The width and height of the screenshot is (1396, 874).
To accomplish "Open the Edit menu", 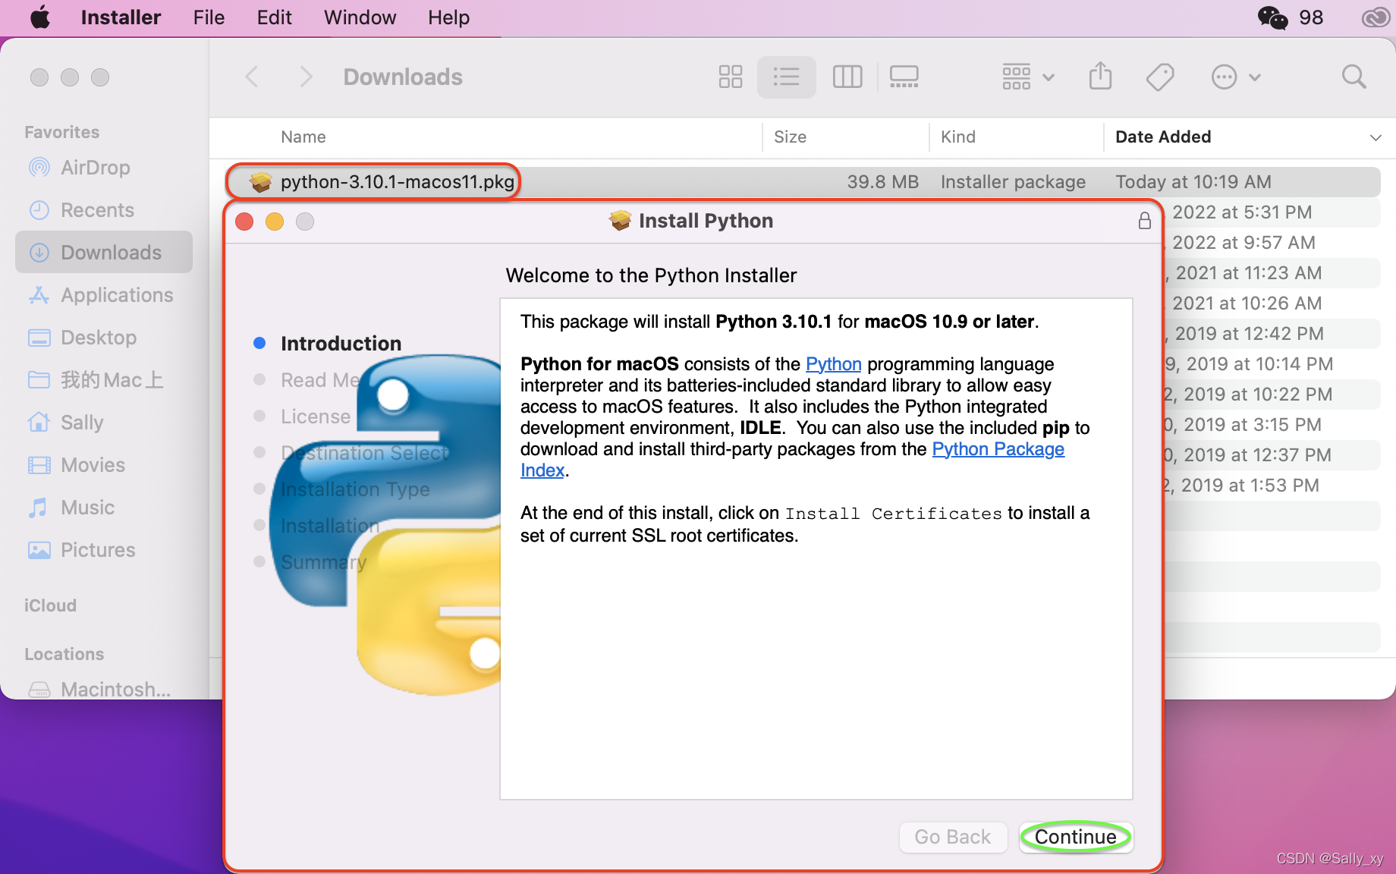I will (x=274, y=17).
